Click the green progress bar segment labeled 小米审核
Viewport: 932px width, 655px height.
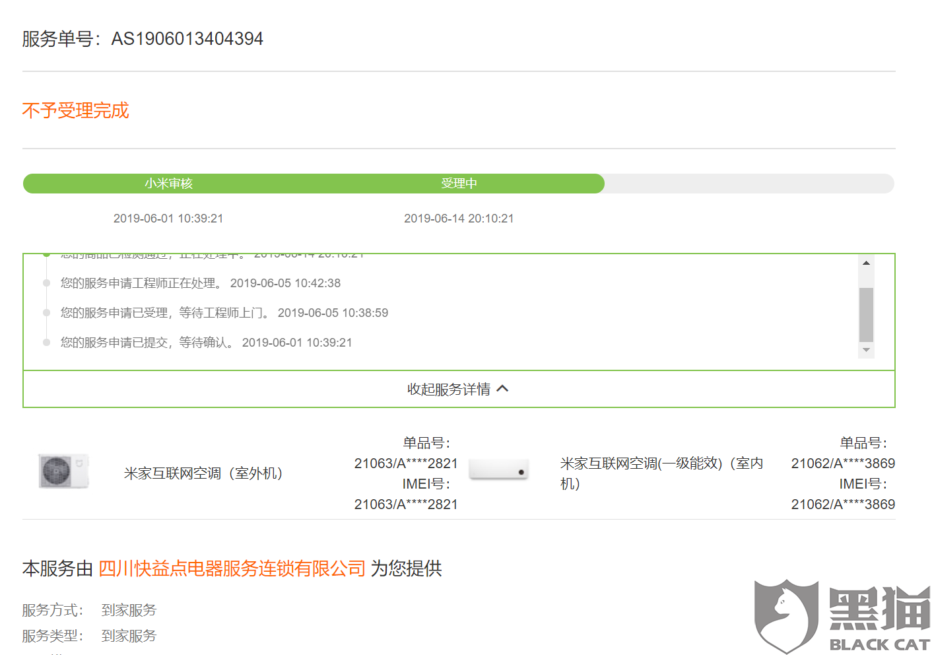click(x=168, y=184)
